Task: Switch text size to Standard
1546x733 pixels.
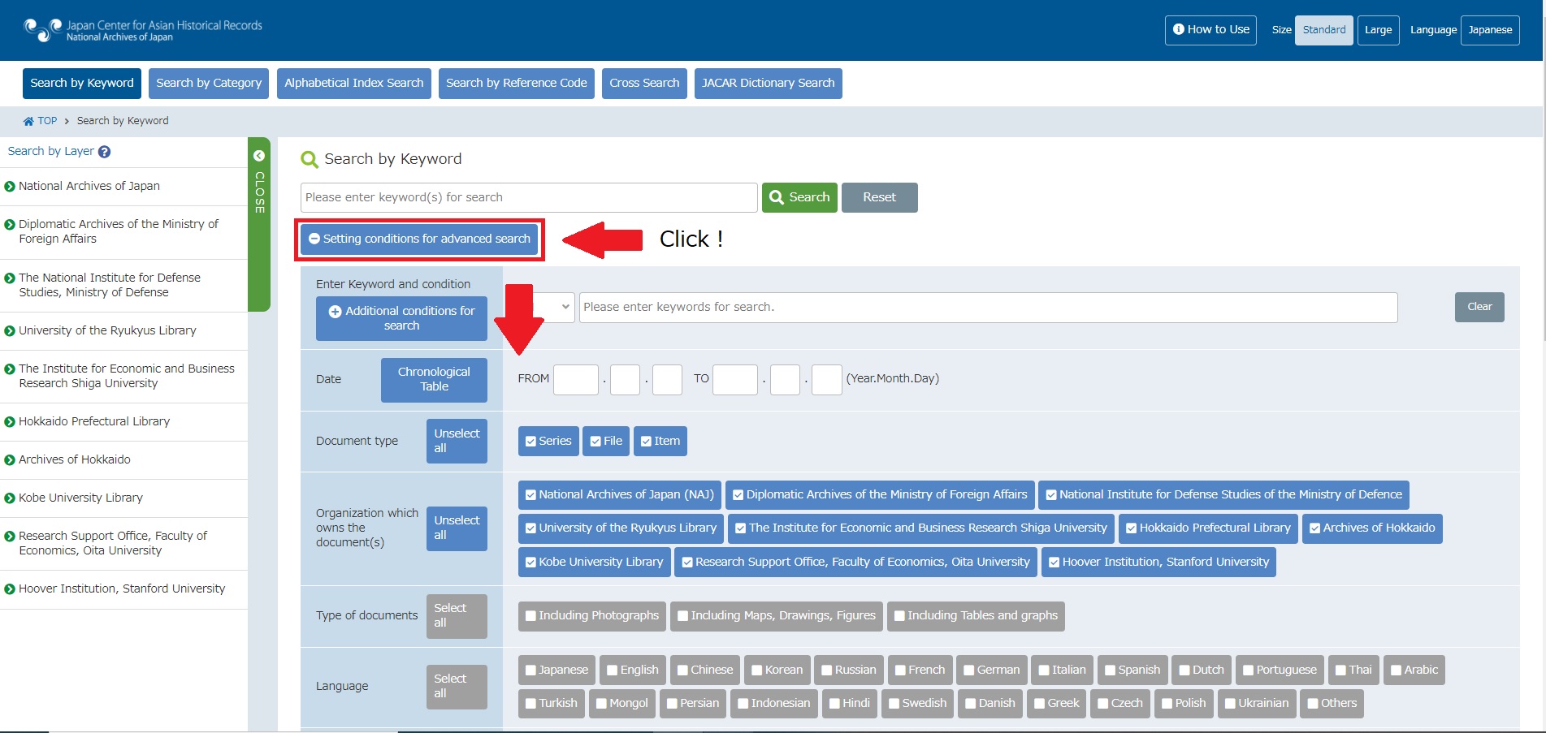Action: [x=1324, y=30]
